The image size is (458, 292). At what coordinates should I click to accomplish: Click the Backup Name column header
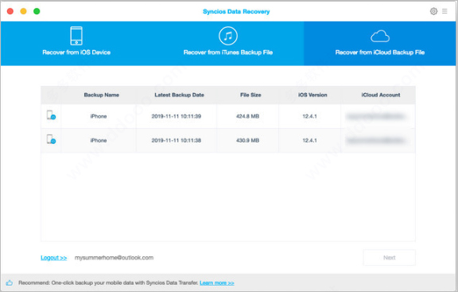(101, 95)
